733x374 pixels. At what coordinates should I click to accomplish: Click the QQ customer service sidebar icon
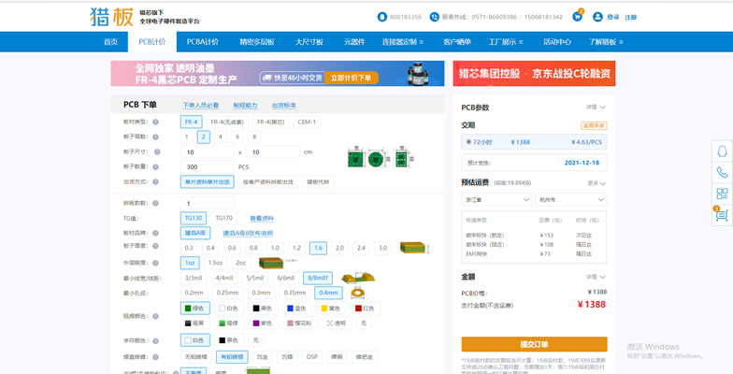(721, 151)
